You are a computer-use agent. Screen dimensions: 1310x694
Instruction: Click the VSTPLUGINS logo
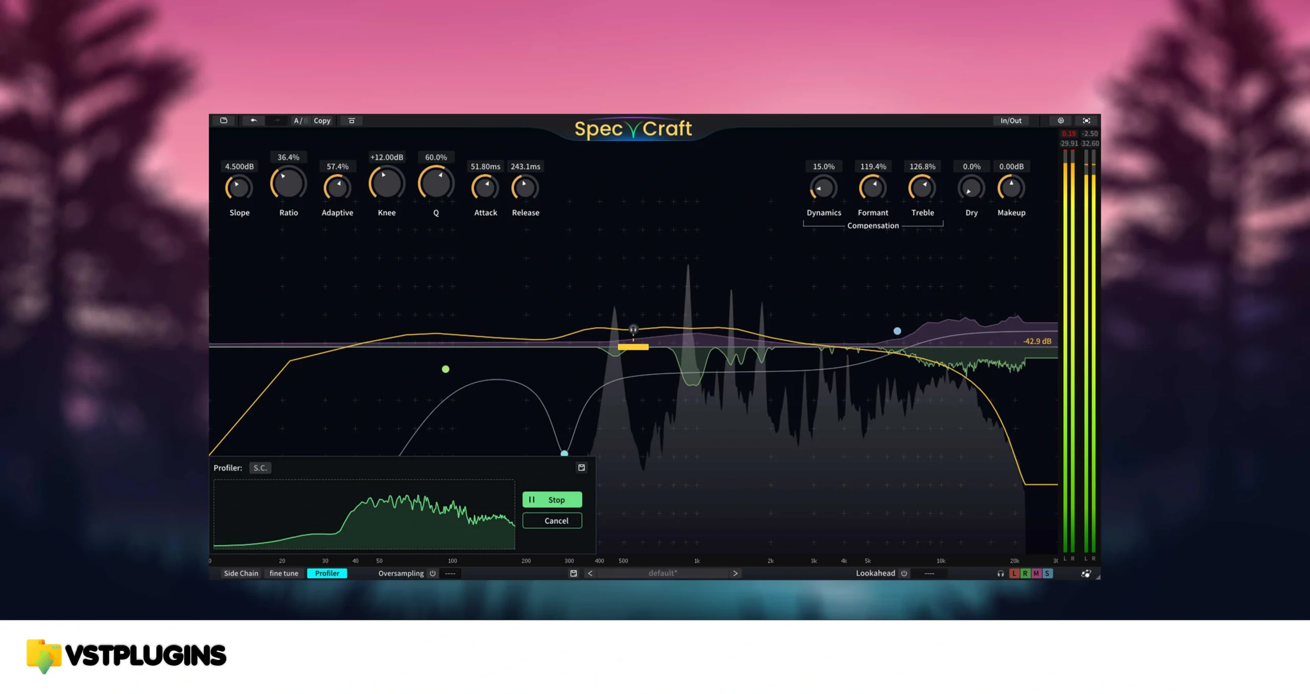click(x=126, y=656)
